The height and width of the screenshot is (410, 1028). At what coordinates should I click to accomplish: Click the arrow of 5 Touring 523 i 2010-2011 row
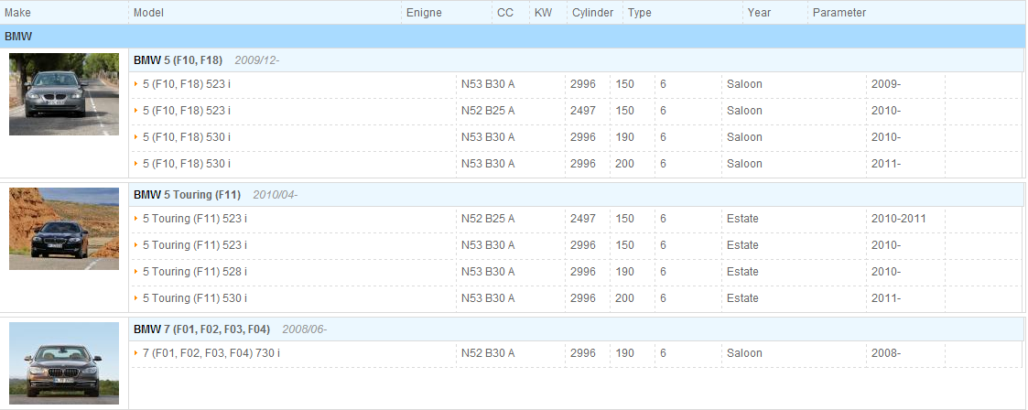pos(135,219)
